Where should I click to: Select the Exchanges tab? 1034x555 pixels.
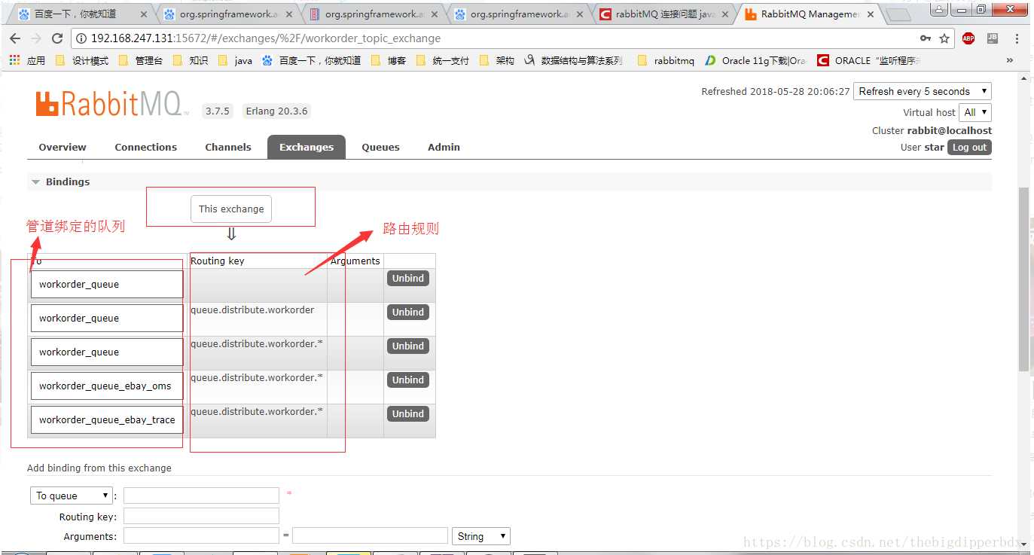coord(307,147)
